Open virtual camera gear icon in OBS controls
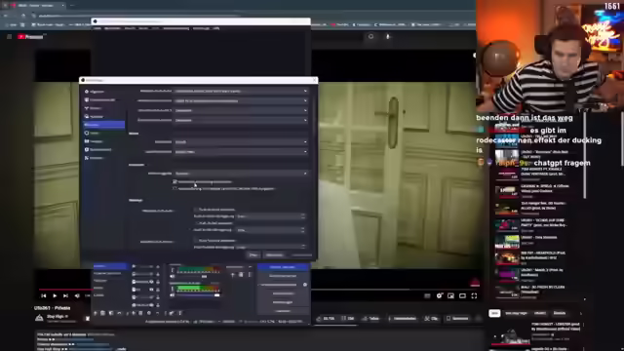The width and height of the screenshot is (624, 351). coord(305,285)
